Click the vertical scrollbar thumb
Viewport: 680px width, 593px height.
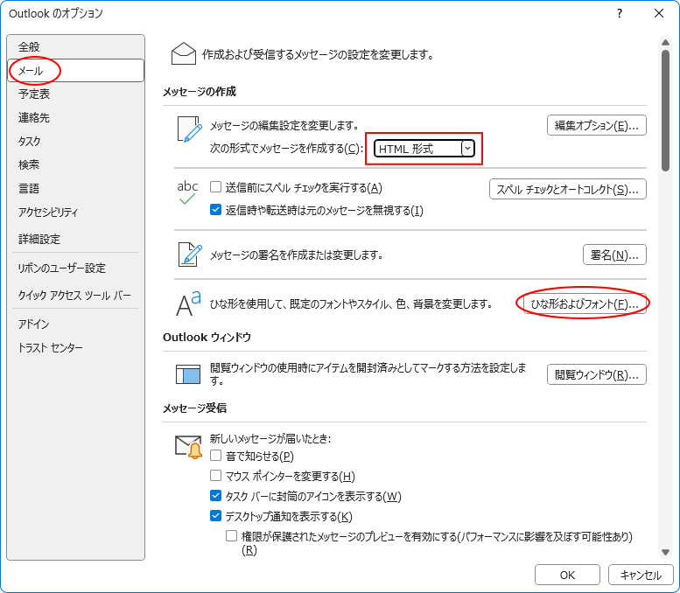click(x=665, y=111)
